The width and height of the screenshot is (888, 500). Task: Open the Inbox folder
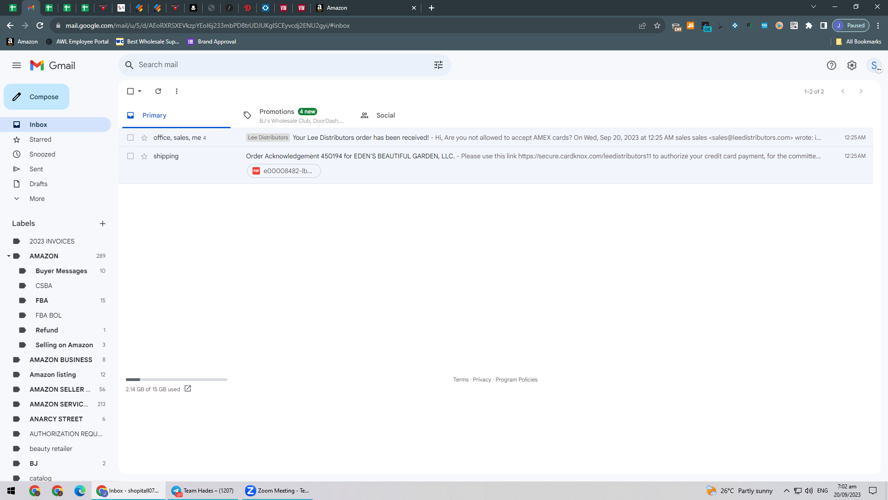[x=55, y=125]
